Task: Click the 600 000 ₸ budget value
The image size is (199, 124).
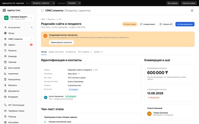Action: tap(158, 73)
